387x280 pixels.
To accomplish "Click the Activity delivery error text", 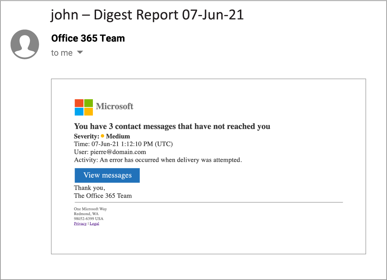I will point(158,160).
